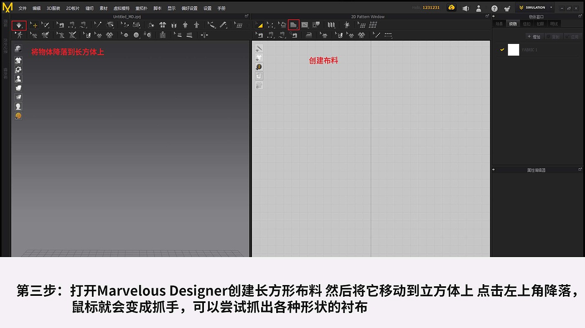Toggle 2D pattern garment visibility eye icon
The height and width of the screenshot is (328, 585).
(259, 58)
